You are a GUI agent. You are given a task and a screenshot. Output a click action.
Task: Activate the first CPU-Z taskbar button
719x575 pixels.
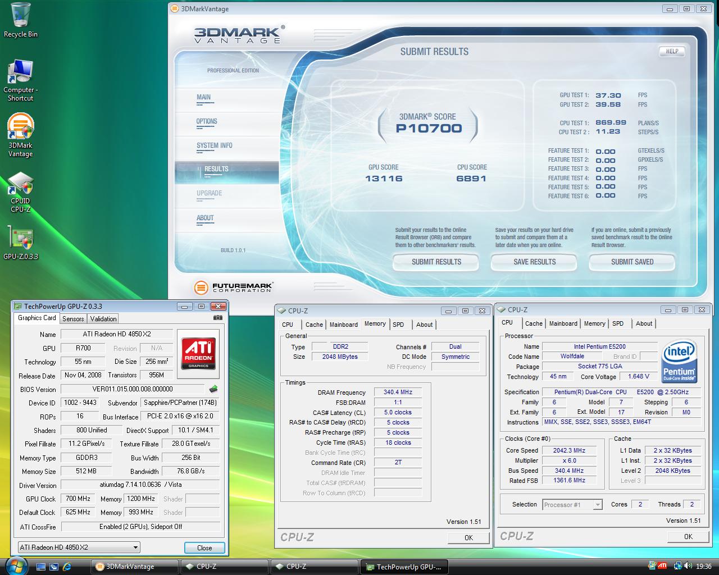click(x=224, y=567)
